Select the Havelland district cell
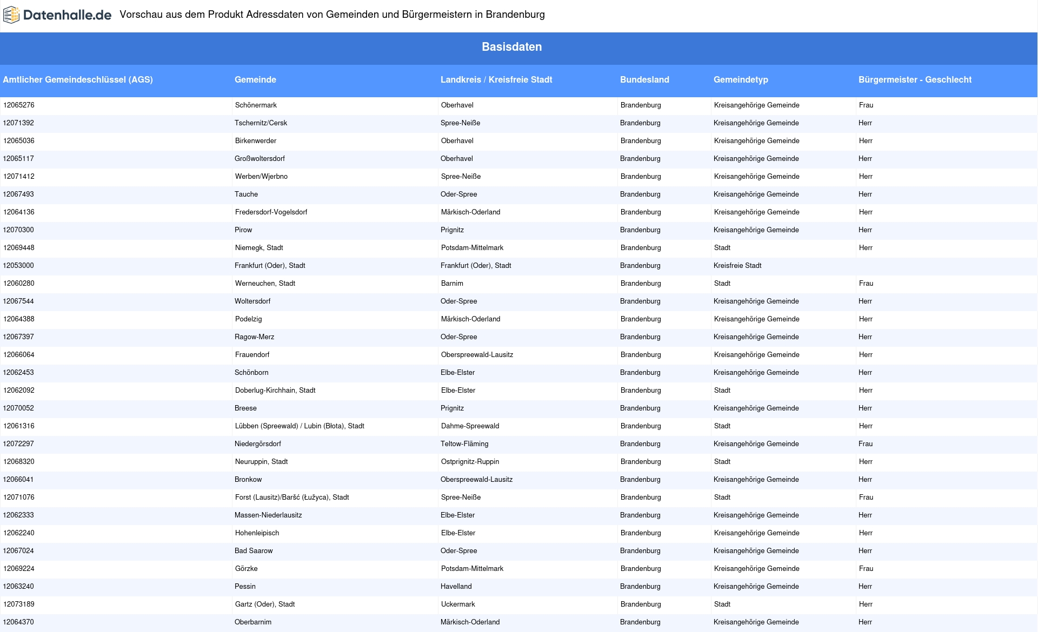This screenshot has width=1038, height=632. click(x=528, y=587)
